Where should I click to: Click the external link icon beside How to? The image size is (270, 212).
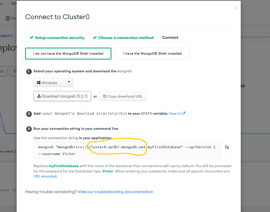click(184, 113)
